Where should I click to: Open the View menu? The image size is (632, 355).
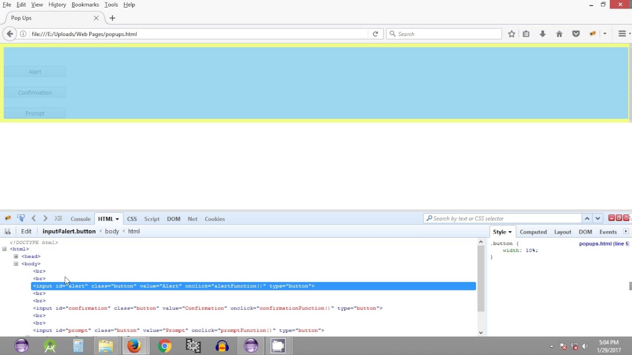coord(37,4)
